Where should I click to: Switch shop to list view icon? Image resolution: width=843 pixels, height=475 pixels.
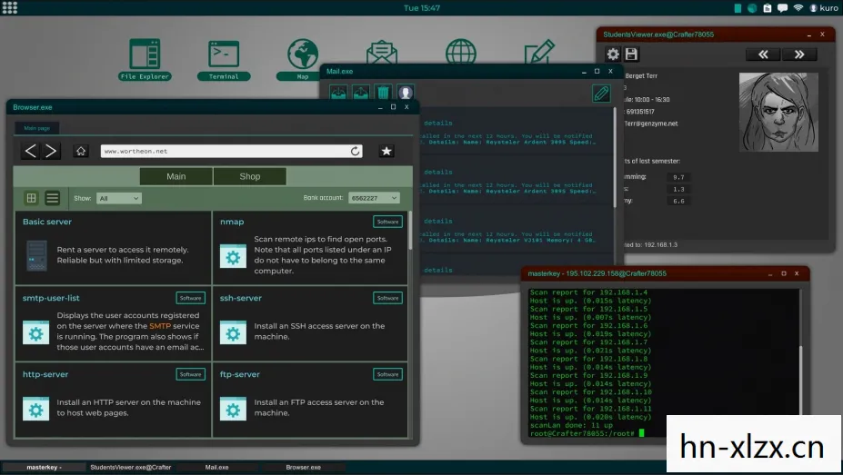(x=52, y=198)
